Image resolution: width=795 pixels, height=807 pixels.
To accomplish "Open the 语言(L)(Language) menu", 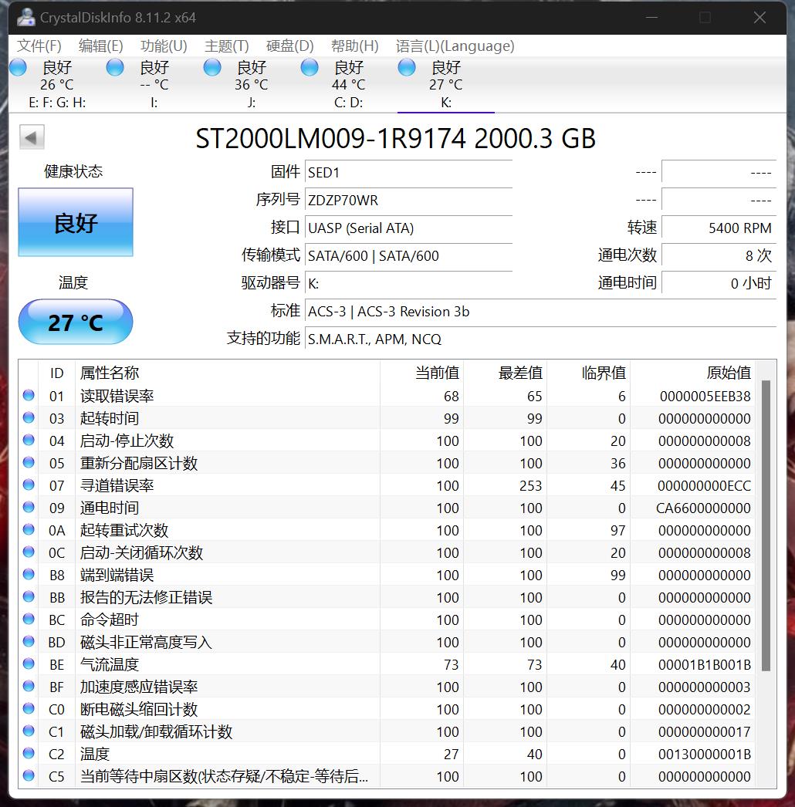I will point(455,46).
